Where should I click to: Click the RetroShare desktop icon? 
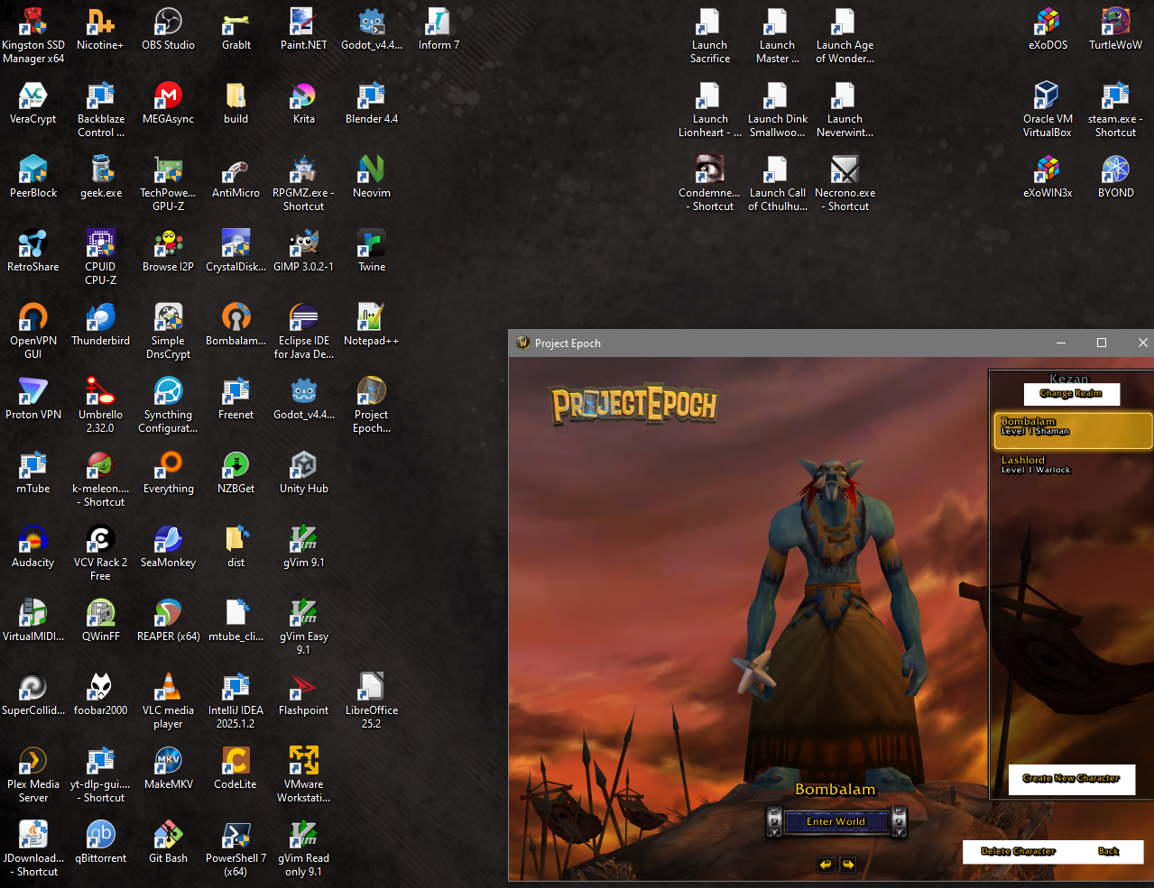point(33,252)
